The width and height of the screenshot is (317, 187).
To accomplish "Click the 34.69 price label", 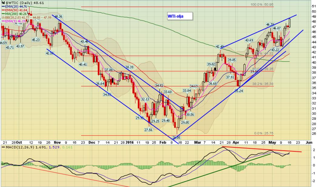I will pyautogui.click(x=194, y=86).
